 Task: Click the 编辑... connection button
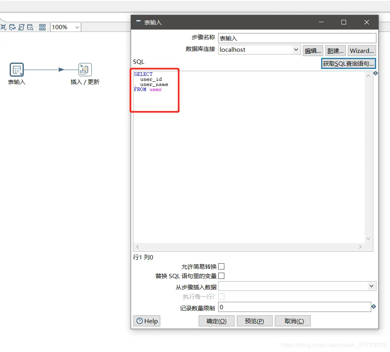313,51
